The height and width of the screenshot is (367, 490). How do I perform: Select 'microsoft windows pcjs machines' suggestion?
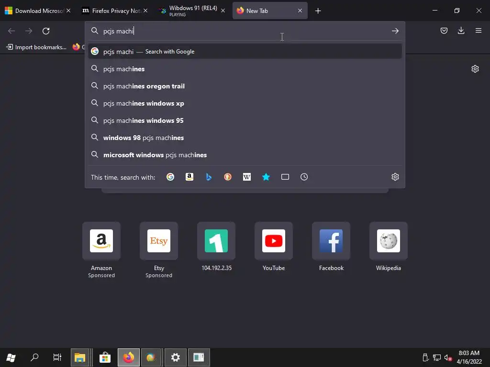pyautogui.click(x=245, y=154)
